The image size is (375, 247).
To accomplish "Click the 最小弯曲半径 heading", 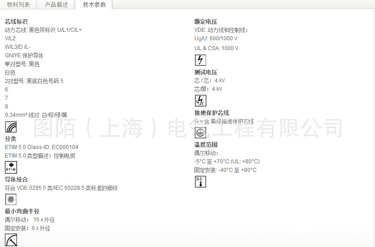I will click(x=22, y=211).
